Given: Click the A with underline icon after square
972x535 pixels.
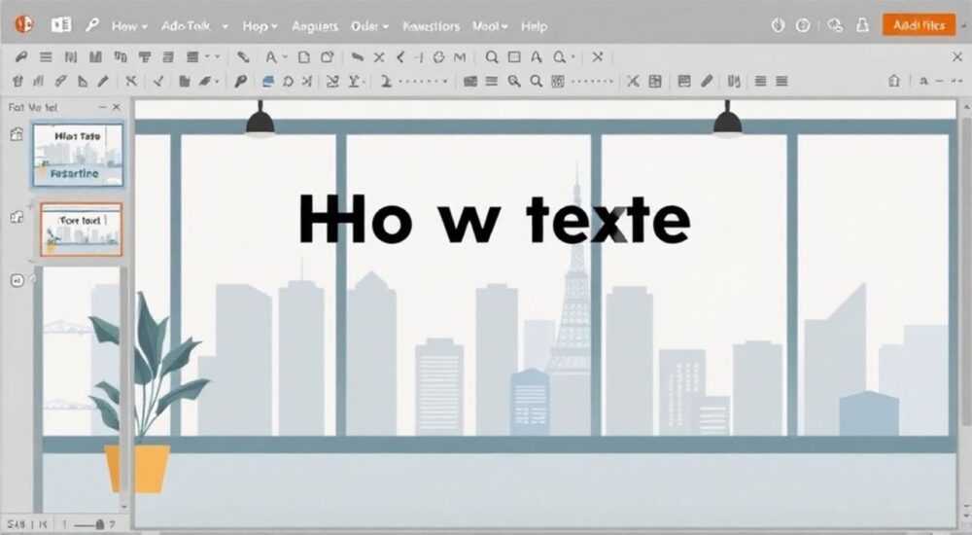Looking at the screenshot, I should tap(537, 57).
